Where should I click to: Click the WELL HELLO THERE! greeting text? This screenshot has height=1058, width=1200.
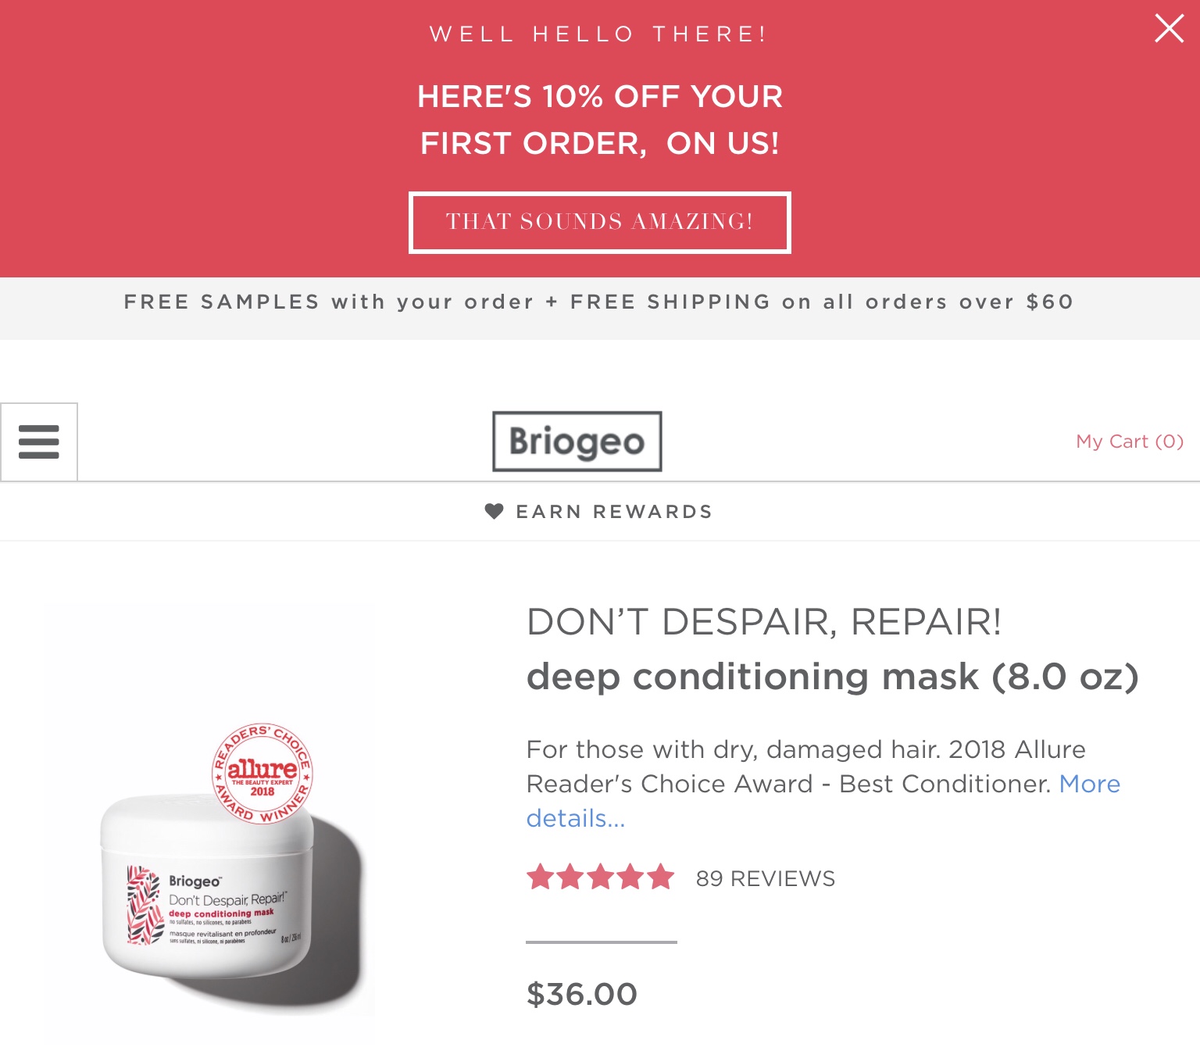[x=599, y=34]
